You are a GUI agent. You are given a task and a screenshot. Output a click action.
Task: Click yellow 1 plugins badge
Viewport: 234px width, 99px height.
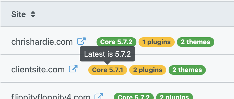click(x=157, y=42)
